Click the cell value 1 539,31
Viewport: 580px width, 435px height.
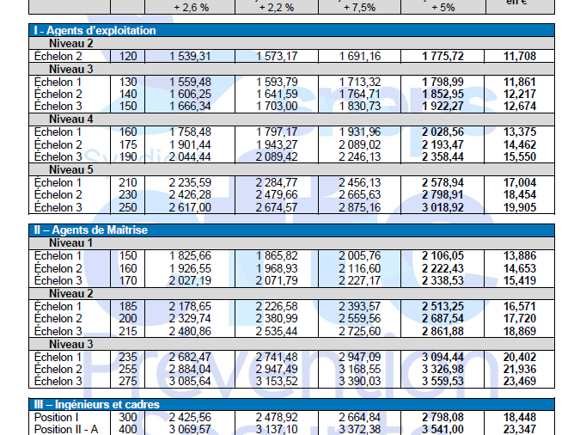[x=192, y=56]
